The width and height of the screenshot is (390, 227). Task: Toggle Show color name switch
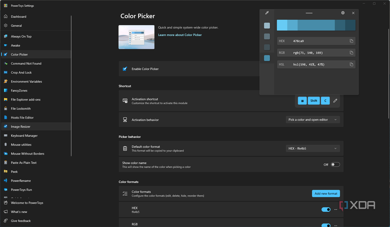pyautogui.click(x=335, y=165)
